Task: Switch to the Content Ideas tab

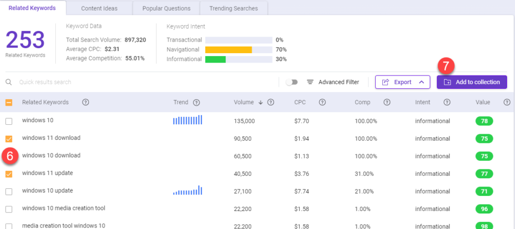Action: [x=99, y=9]
